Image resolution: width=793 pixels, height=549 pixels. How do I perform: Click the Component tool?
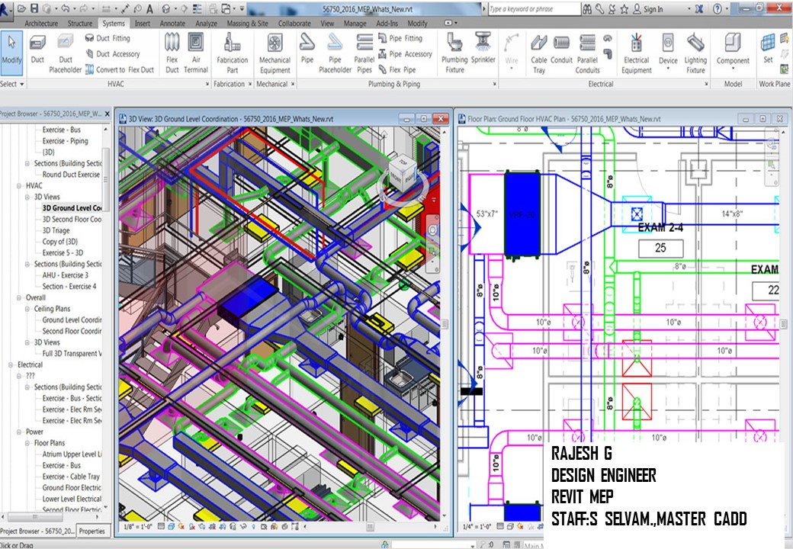point(732,50)
